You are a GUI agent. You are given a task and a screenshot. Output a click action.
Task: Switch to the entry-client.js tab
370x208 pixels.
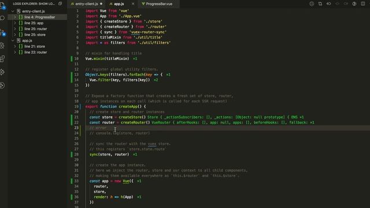coord(86,4)
